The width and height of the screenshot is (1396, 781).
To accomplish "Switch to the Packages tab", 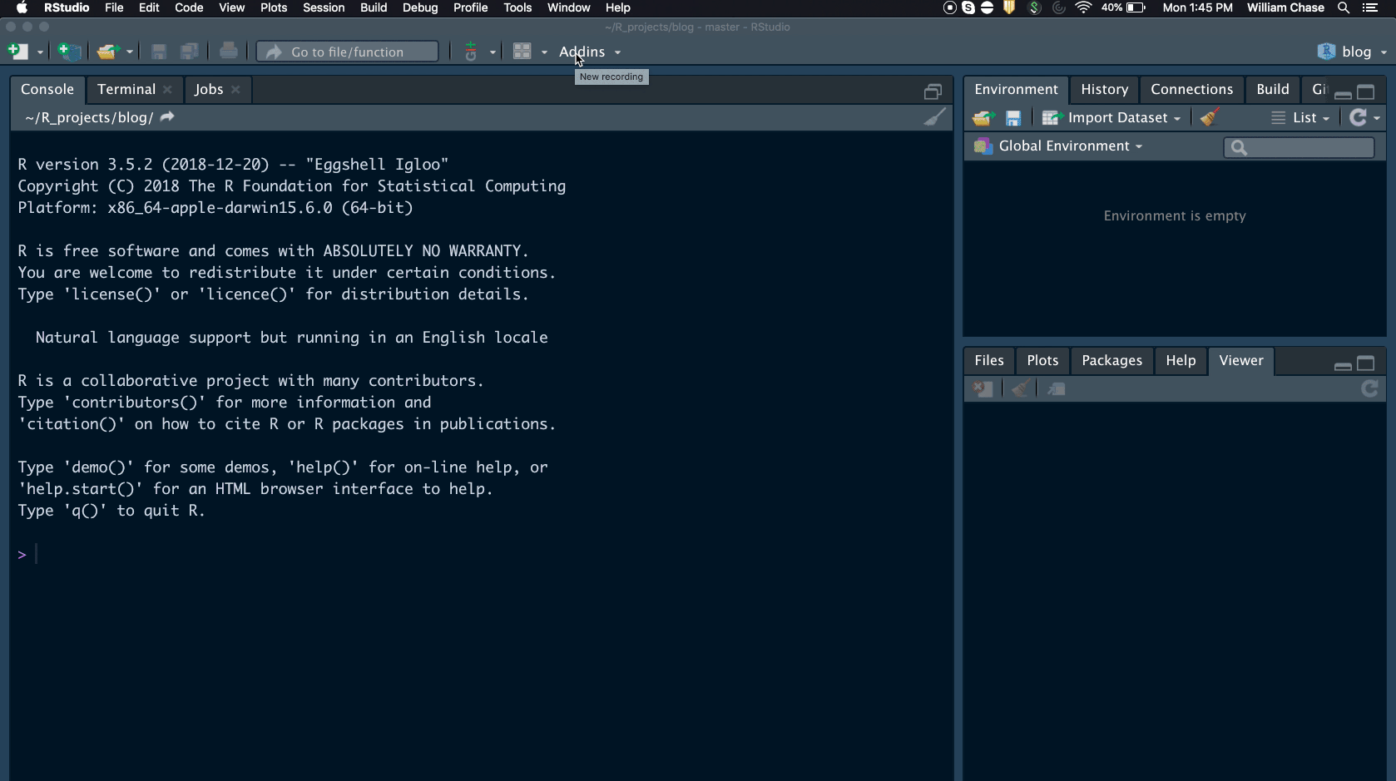I will [x=1111, y=360].
